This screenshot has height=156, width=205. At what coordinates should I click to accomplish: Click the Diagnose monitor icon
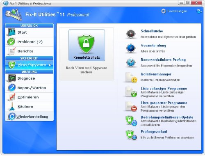coord(12,78)
